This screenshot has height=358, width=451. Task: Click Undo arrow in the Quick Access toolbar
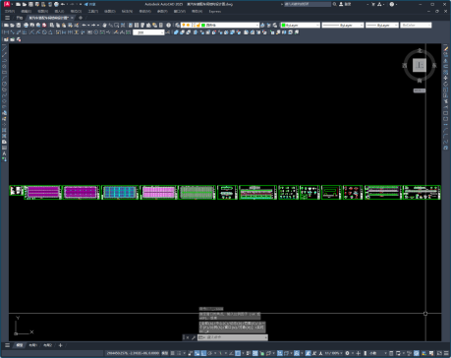[63, 5]
